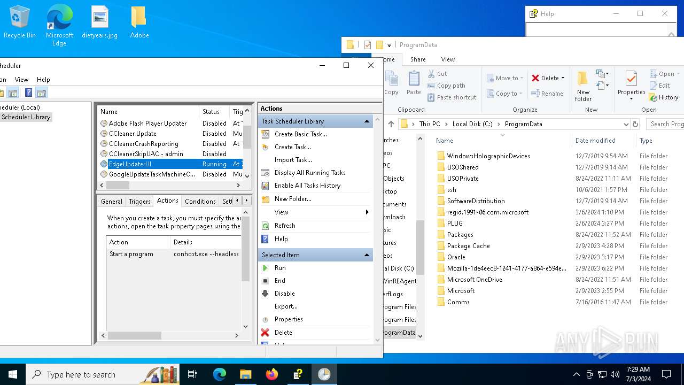Open Help menu in Task Scheduler
The width and height of the screenshot is (684, 385).
click(43, 80)
